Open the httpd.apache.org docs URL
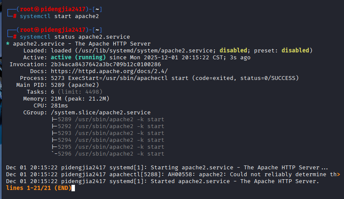344x199 pixels. (109, 71)
